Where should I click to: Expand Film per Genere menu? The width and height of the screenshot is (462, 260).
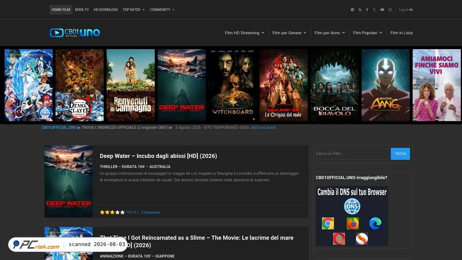point(289,33)
